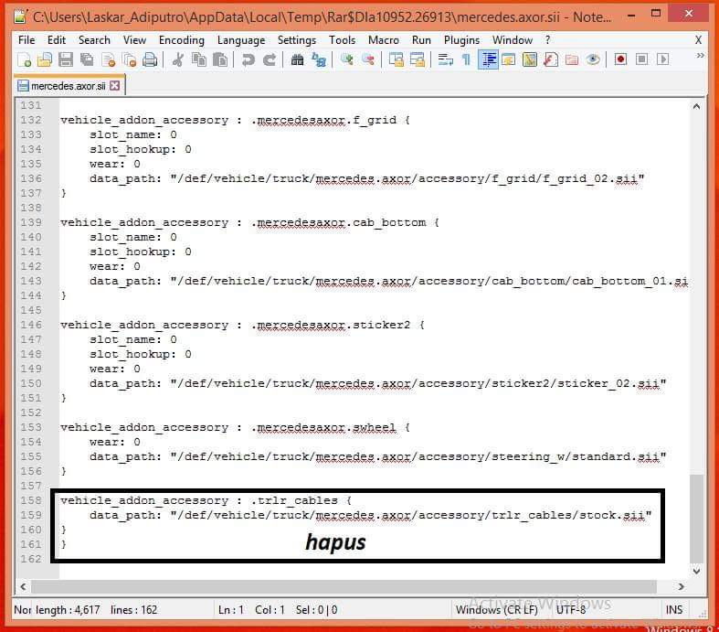Click the Playback macro icon
719x632 pixels.
pos(662,59)
